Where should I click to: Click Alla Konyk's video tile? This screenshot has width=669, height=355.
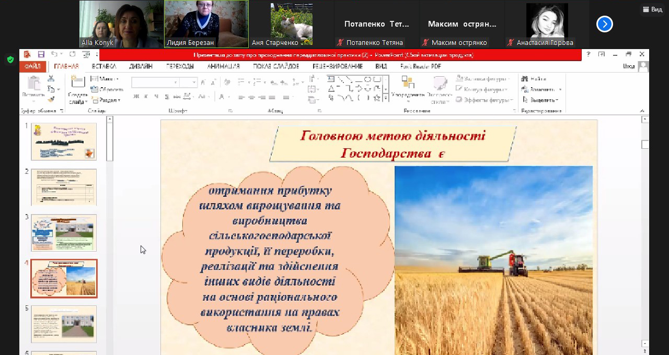[121, 24]
